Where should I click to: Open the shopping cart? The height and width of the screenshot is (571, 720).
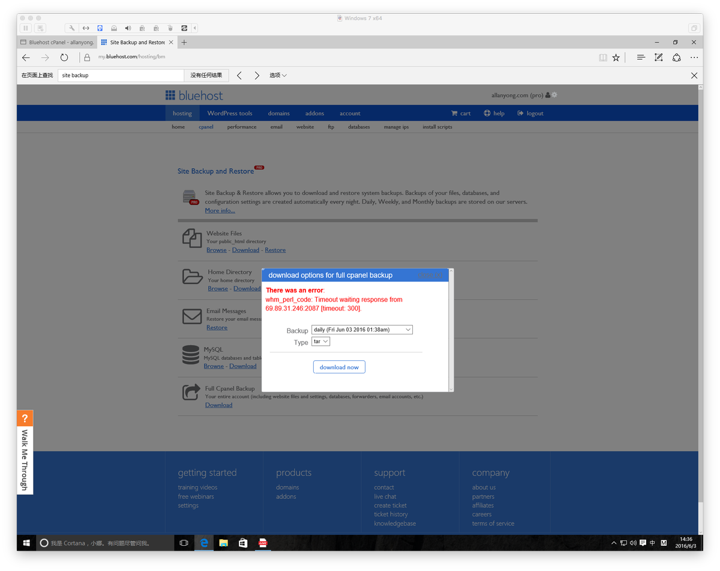pyautogui.click(x=461, y=113)
